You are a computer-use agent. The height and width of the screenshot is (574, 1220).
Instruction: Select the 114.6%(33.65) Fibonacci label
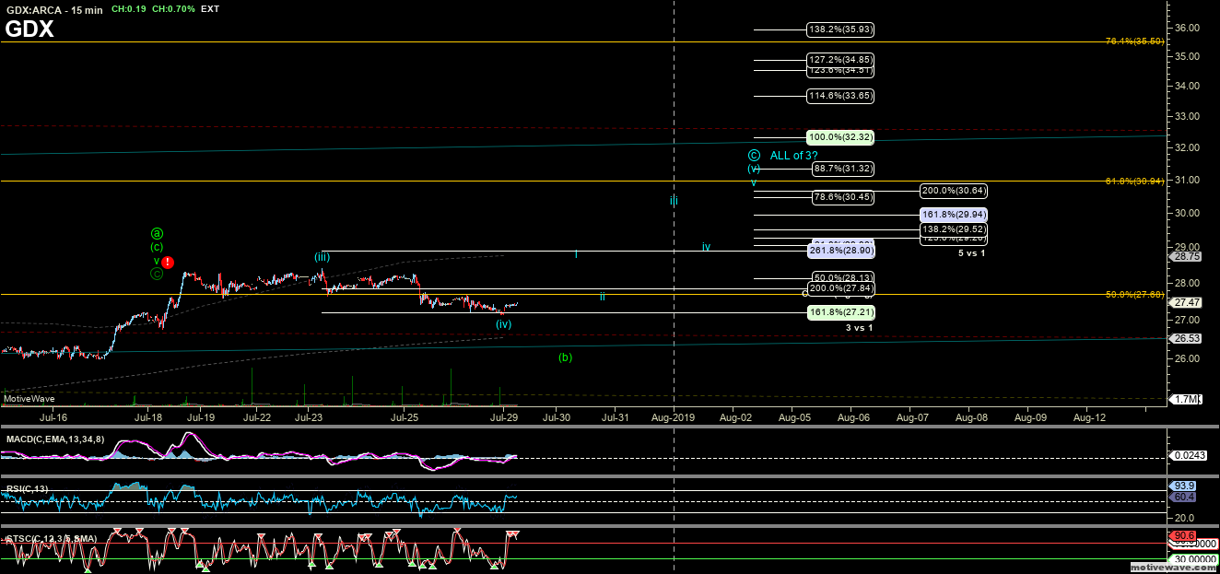click(840, 96)
